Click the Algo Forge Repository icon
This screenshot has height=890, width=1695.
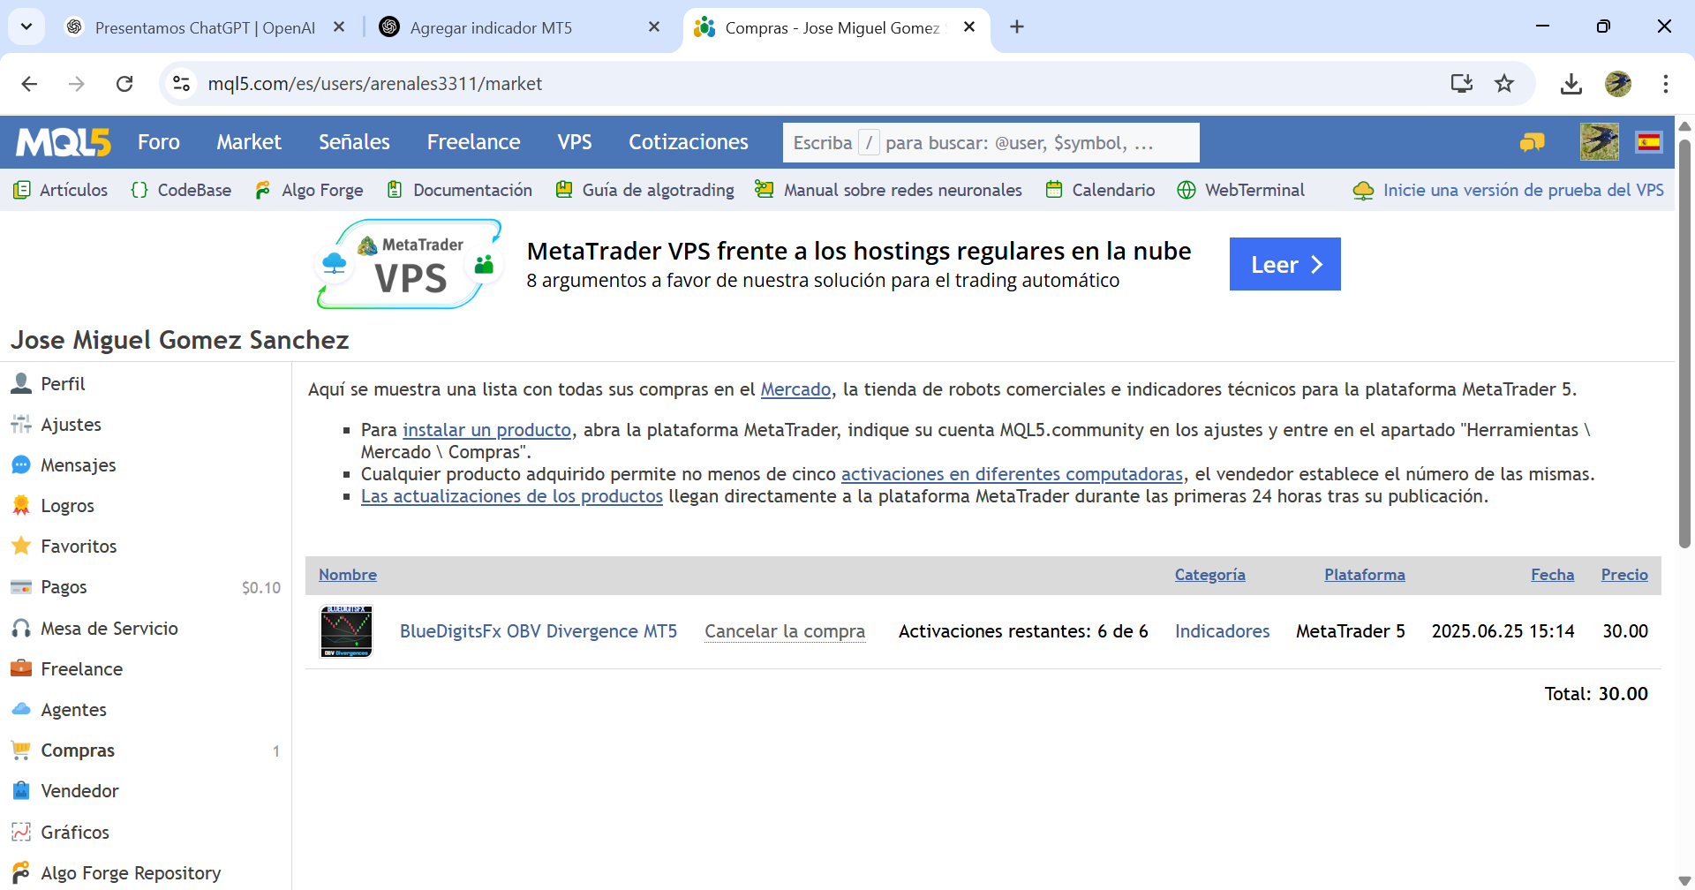click(x=21, y=872)
